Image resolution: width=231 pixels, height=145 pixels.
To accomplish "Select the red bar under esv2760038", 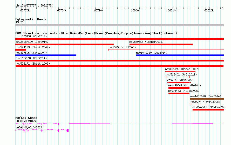I will tap(208, 110).
